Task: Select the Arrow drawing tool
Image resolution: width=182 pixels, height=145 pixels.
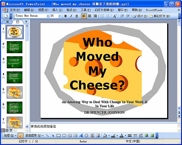Action: (53, 135)
